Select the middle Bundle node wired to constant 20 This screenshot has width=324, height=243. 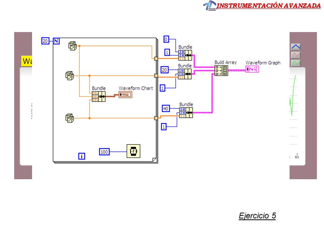pos(185,74)
